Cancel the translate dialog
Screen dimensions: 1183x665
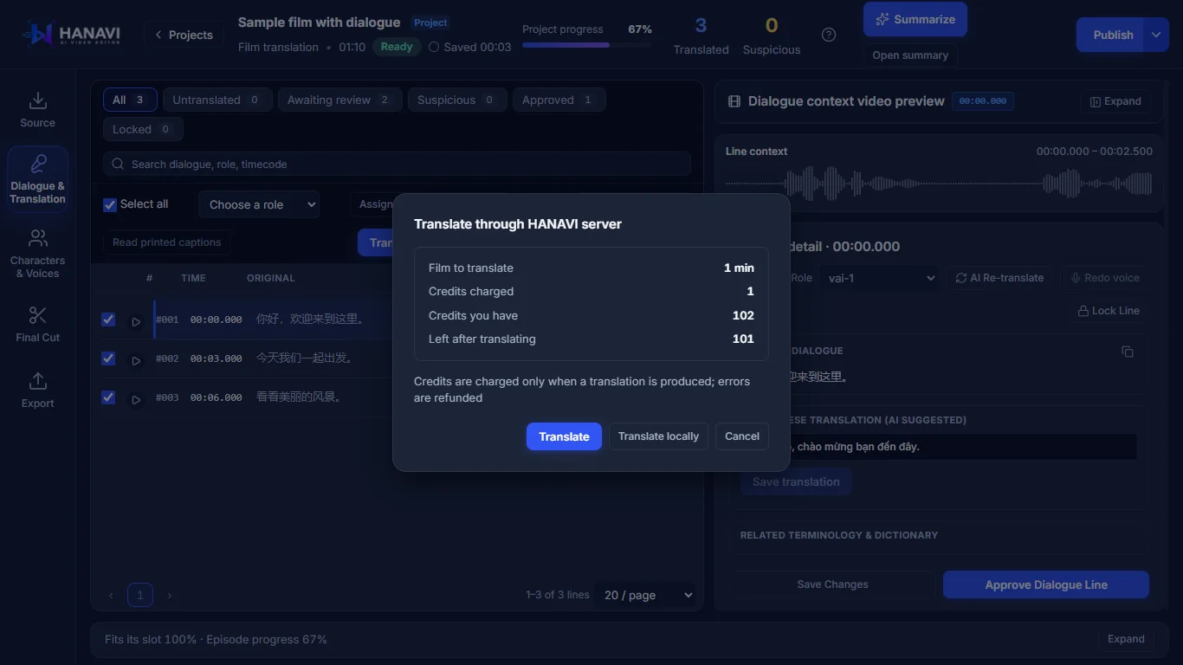742,436
